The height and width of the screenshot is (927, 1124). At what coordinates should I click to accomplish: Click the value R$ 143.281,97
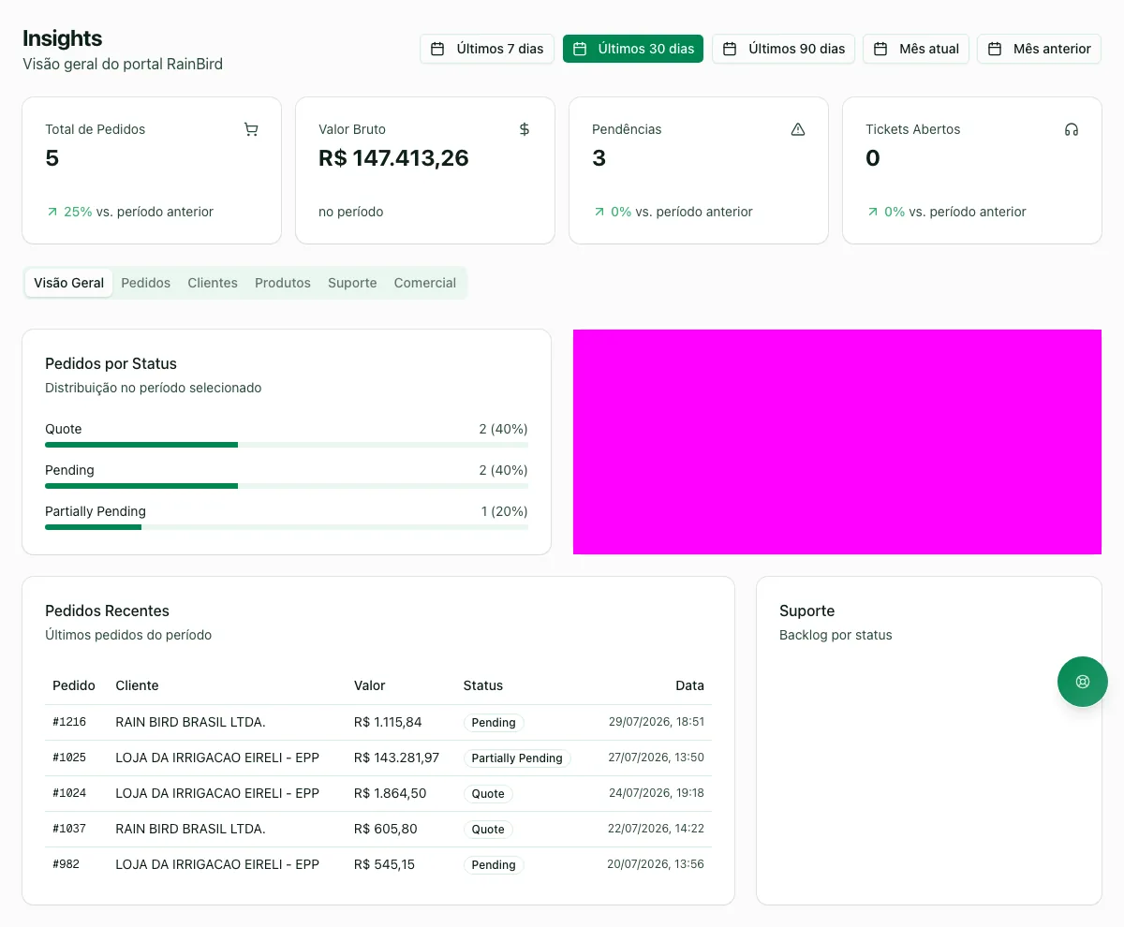[397, 758]
